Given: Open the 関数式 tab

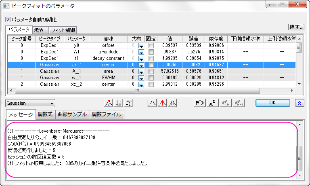Looking at the screenshot, I should (x=46, y=114).
